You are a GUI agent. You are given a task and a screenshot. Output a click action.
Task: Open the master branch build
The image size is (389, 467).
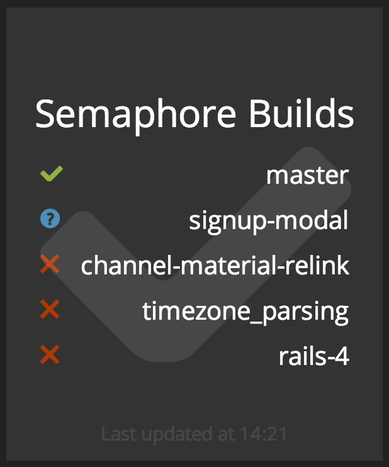pos(307,174)
